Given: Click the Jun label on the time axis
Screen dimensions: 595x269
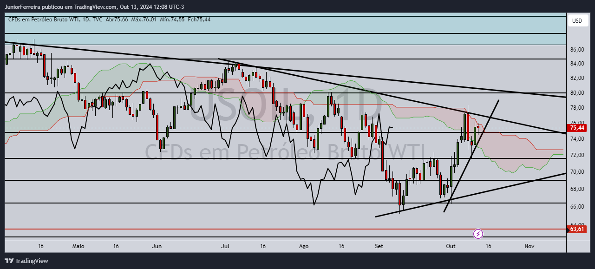Looking at the screenshot, I should (x=157, y=245).
